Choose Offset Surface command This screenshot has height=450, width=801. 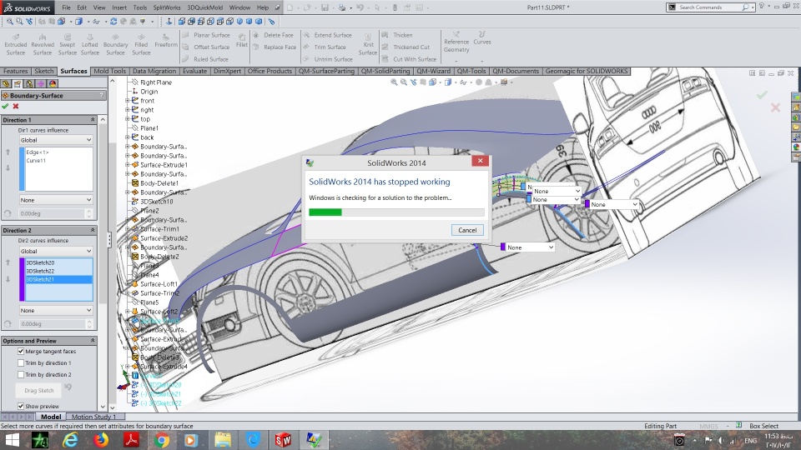tap(206, 47)
